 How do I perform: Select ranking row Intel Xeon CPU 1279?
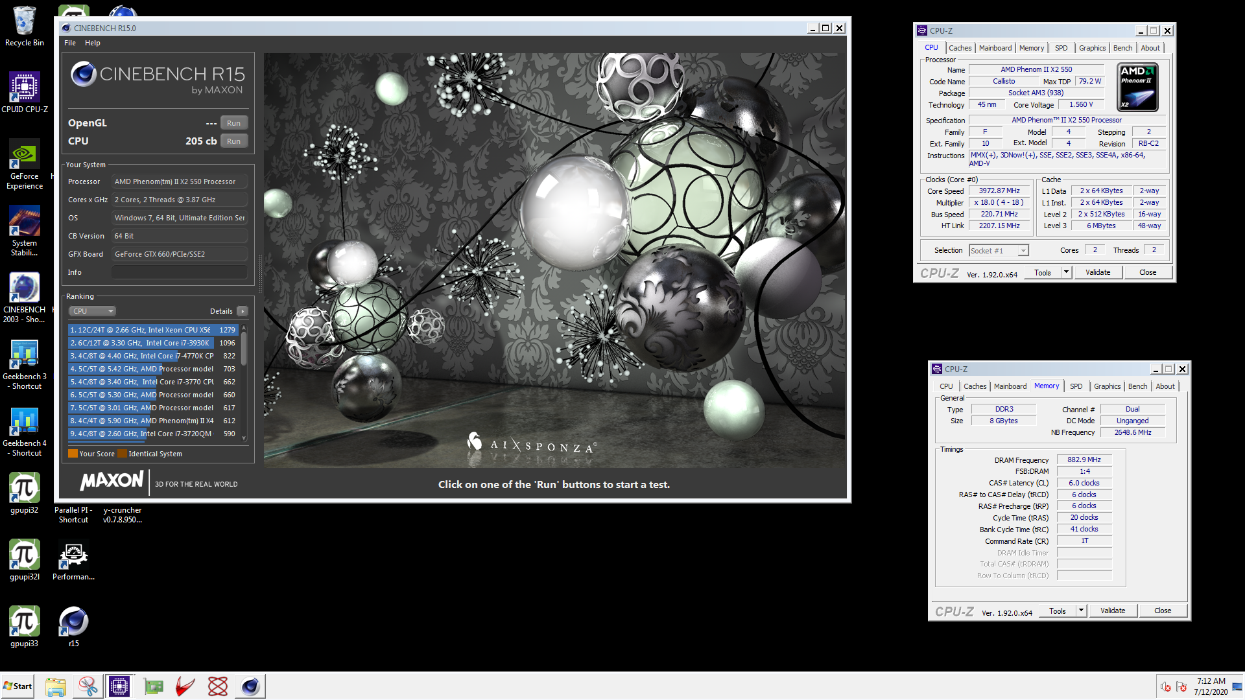(x=154, y=330)
